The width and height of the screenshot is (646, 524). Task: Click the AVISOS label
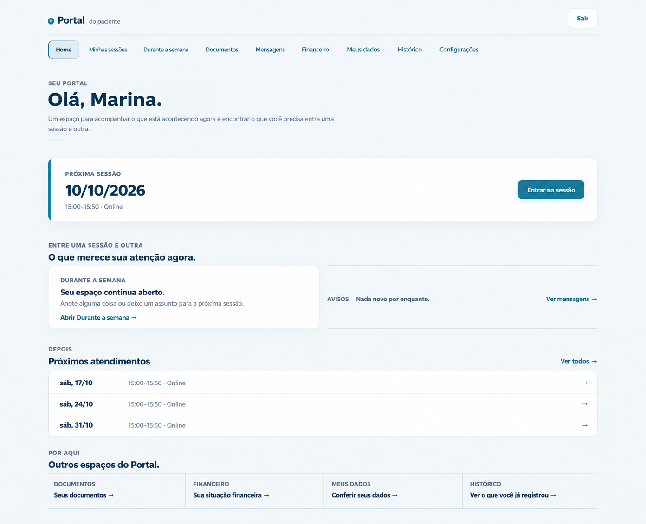pos(338,299)
